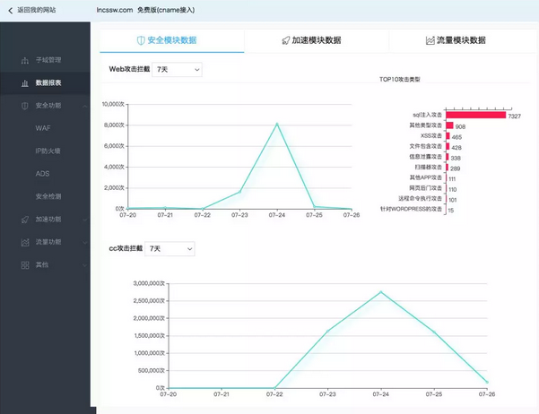539x414 pixels.
Task: Click the sql注入攻击 bar showing 7327
Action: [475, 115]
